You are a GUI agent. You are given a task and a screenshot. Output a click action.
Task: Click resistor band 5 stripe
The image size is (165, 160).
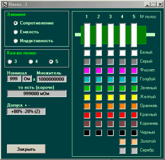pyautogui.click(x=134, y=35)
